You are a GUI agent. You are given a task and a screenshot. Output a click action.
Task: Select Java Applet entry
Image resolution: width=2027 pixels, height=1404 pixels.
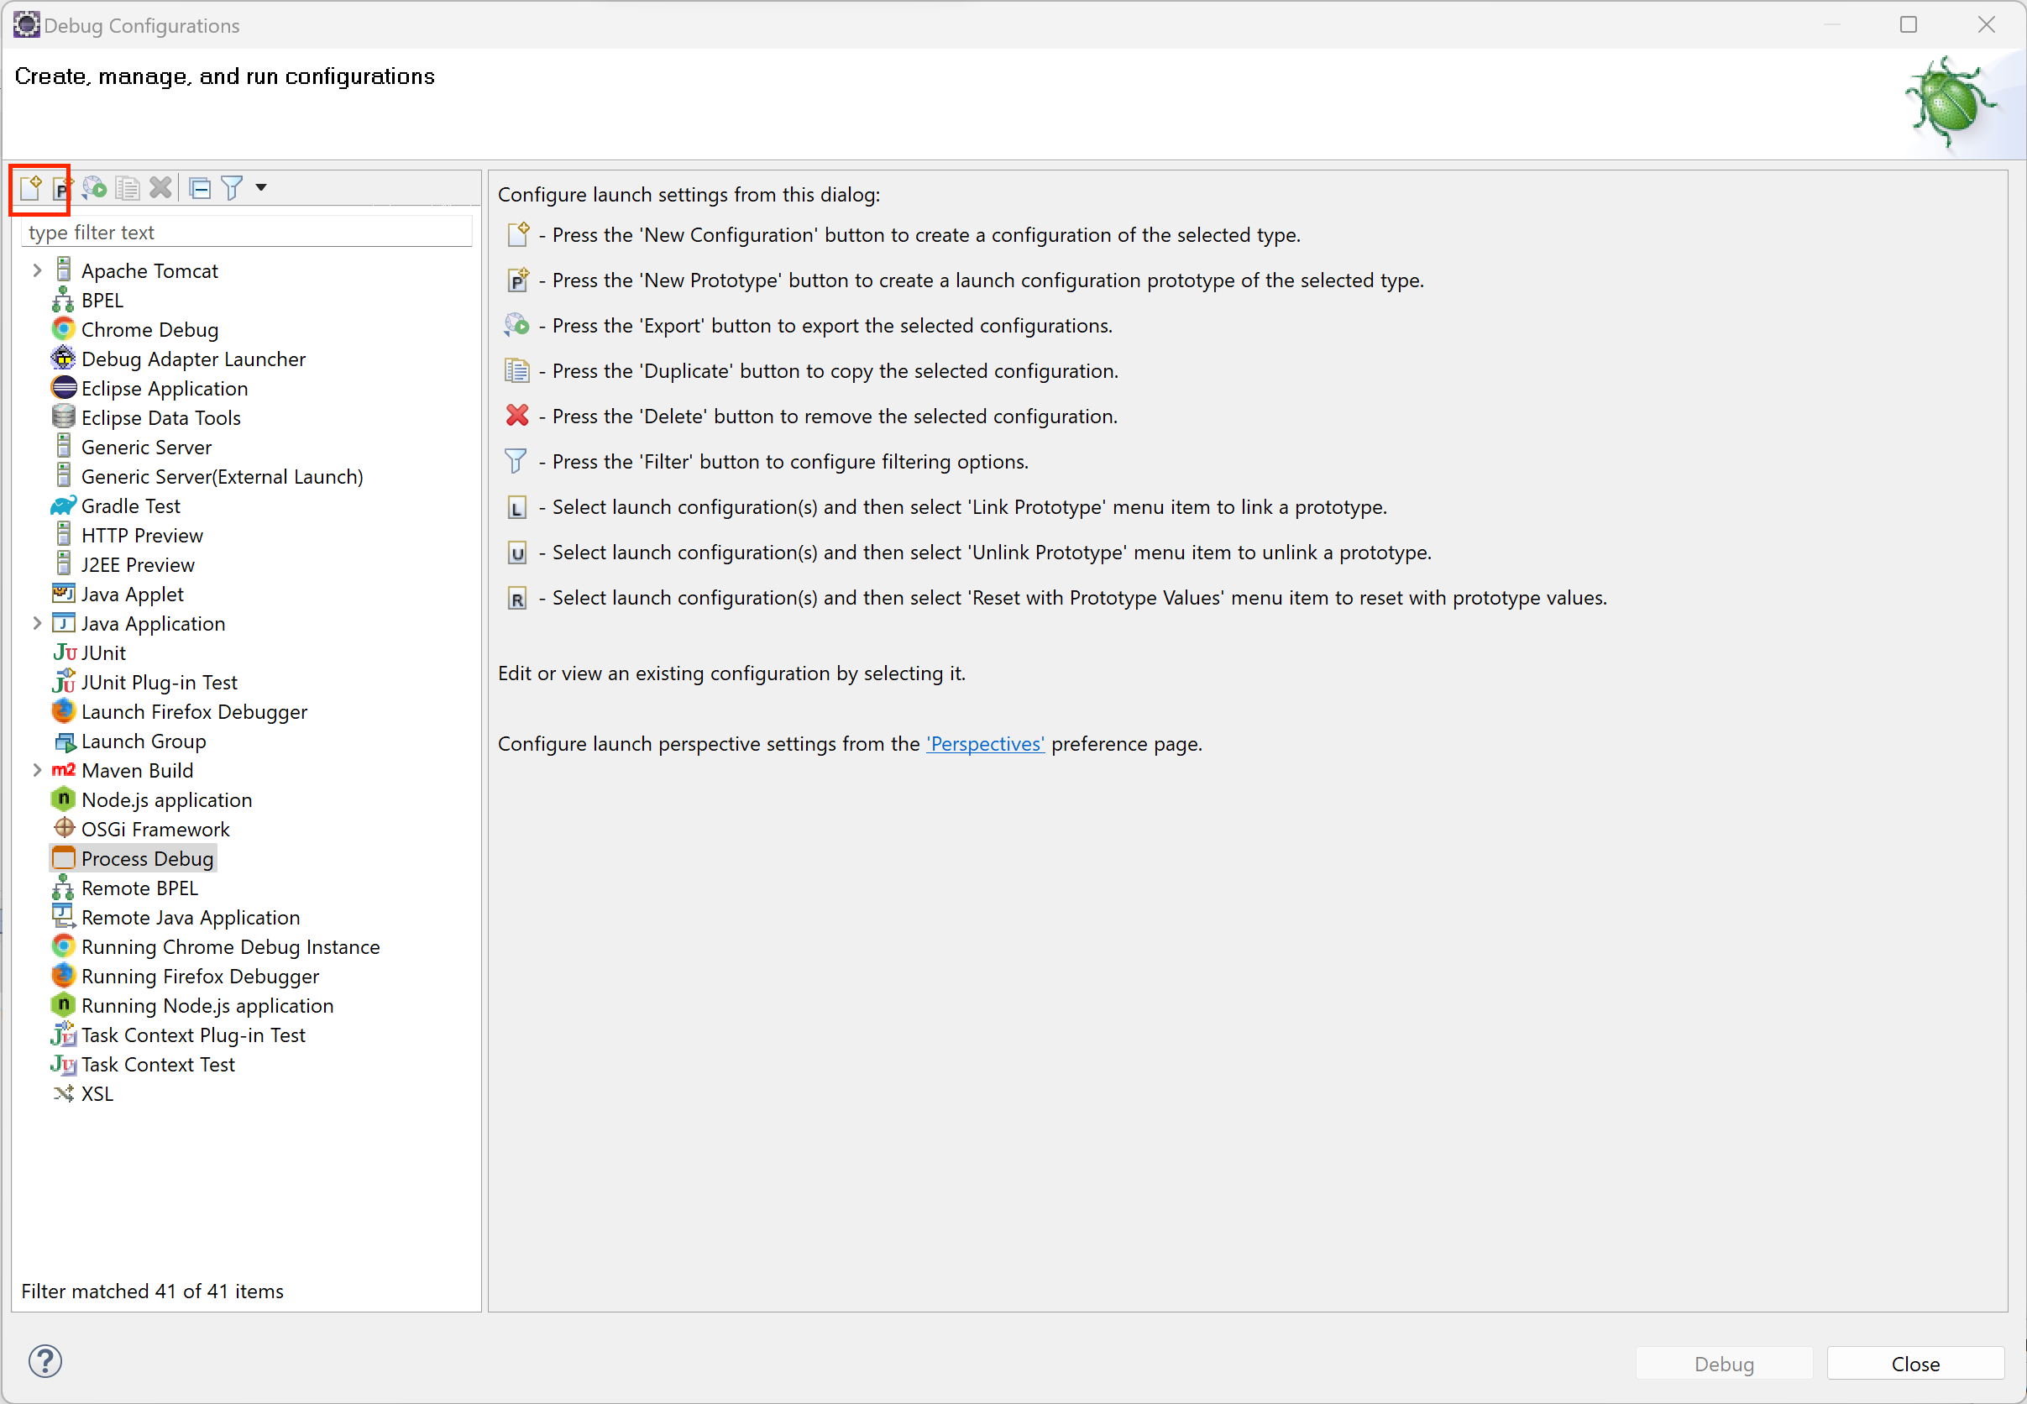[132, 595]
